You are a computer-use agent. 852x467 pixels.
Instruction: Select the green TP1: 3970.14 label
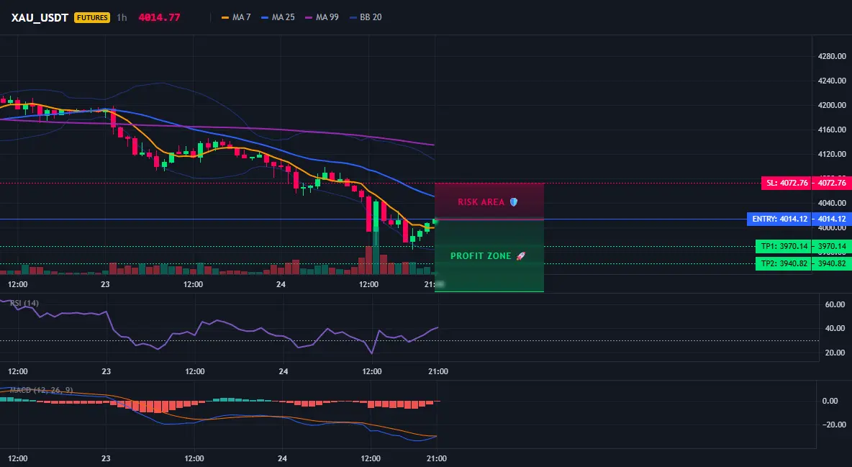click(784, 246)
